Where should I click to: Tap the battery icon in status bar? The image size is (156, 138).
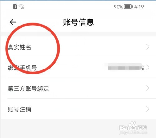pos(129,7)
